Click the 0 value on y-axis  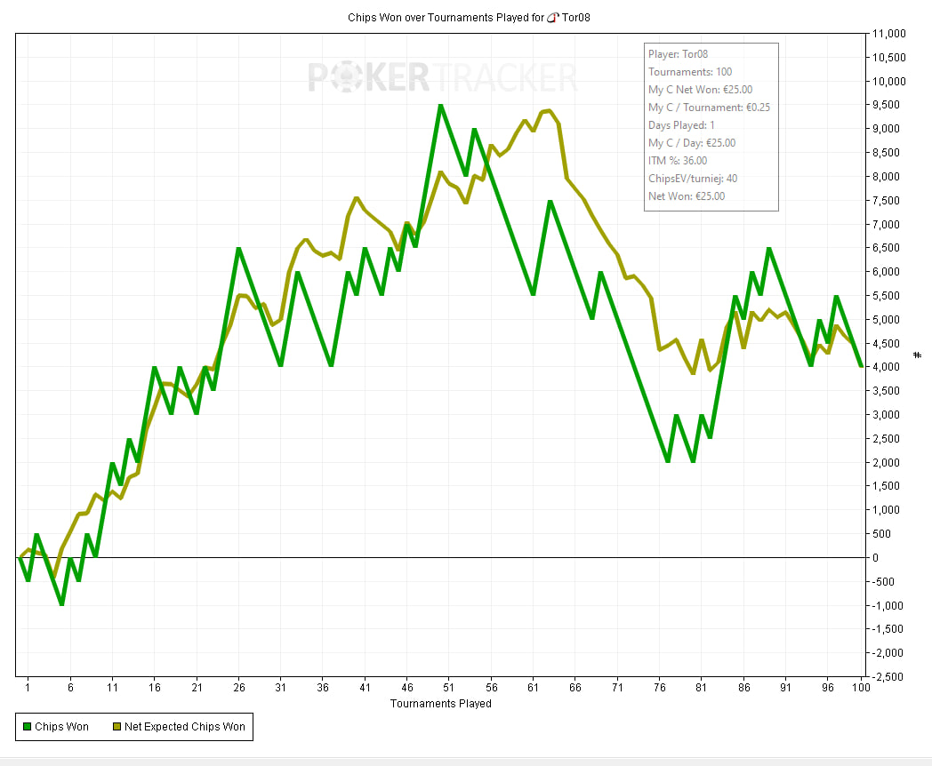pyautogui.click(x=875, y=557)
